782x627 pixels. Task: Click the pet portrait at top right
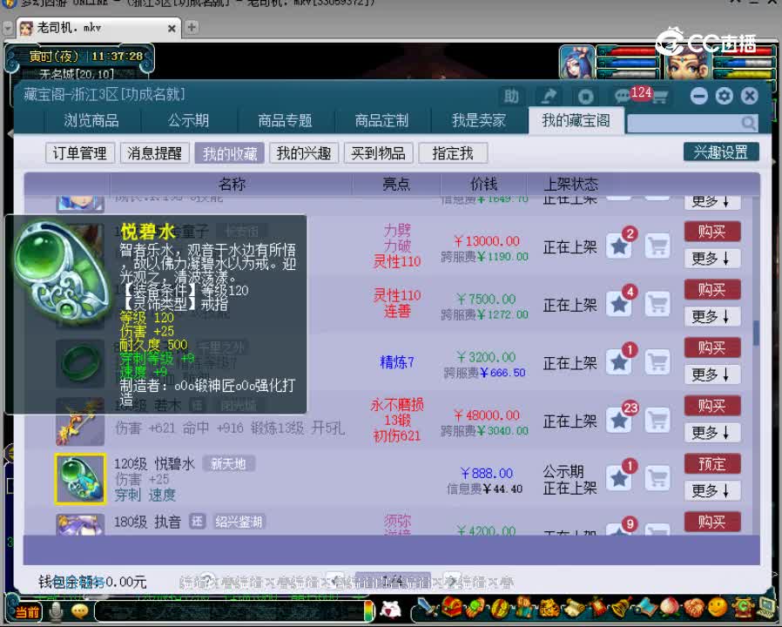coord(687,63)
